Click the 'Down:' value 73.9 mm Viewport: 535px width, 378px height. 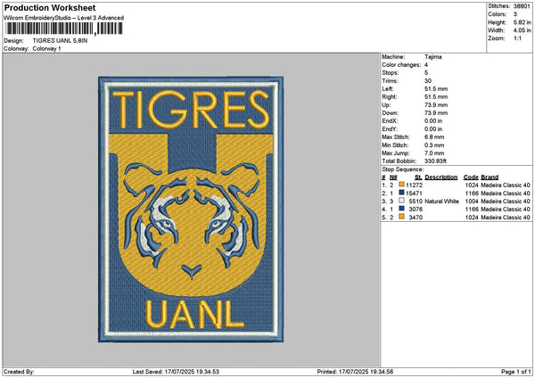click(436, 113)
